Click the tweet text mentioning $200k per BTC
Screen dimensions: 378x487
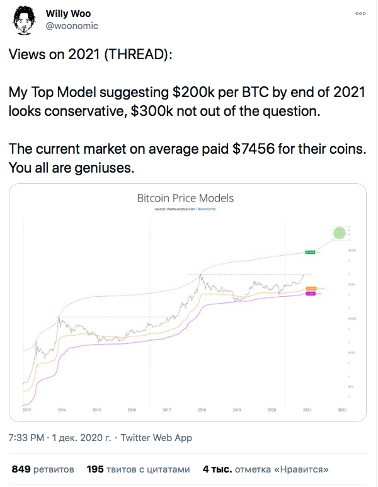tap(187, 93)
